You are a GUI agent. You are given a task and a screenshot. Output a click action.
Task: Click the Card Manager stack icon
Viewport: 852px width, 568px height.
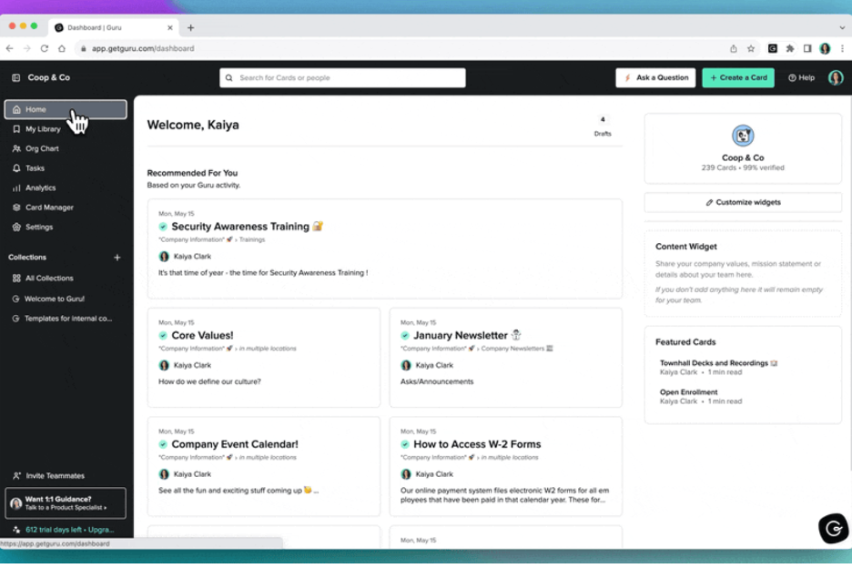tap(16, 208)
